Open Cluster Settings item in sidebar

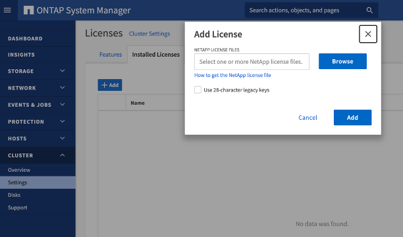(x=38, y=182)
